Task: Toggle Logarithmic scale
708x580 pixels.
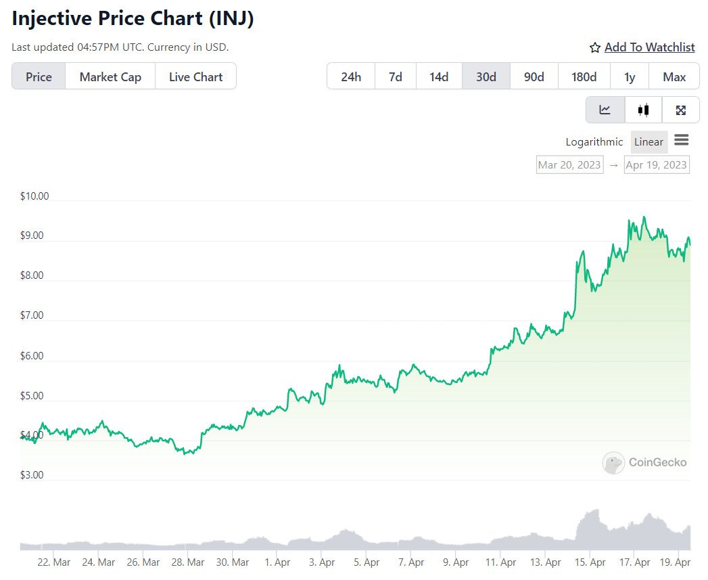Action: [x=594, y=142]
